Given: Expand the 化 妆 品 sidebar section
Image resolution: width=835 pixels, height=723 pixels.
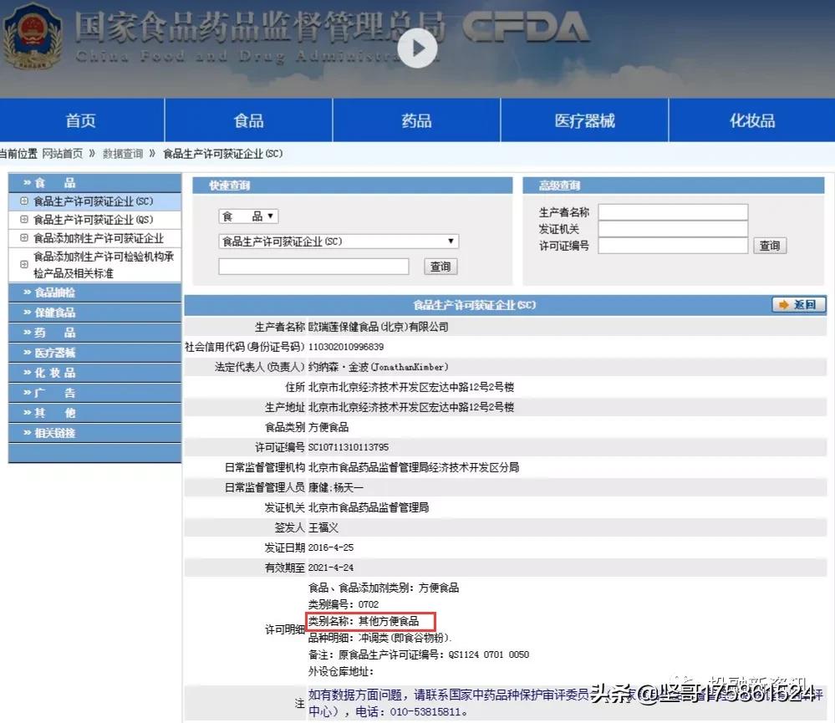Looking at the screenshot, I should (x=94, y=373).
